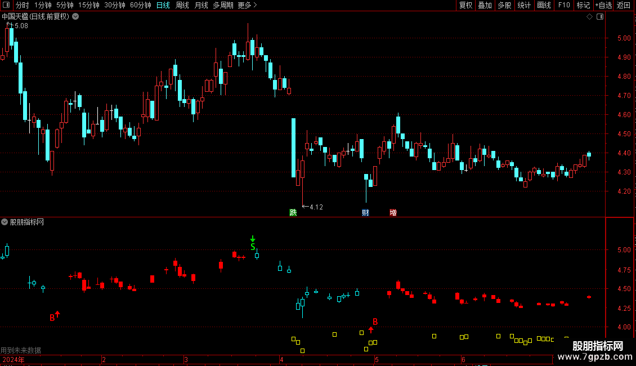Click month 4 on the date axis
636x366 pixels.
(281, 360)
